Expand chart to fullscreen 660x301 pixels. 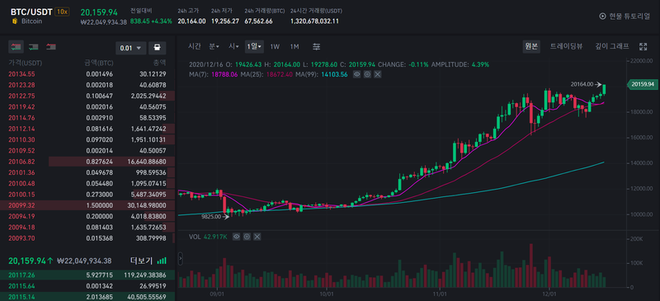[643, 47]
